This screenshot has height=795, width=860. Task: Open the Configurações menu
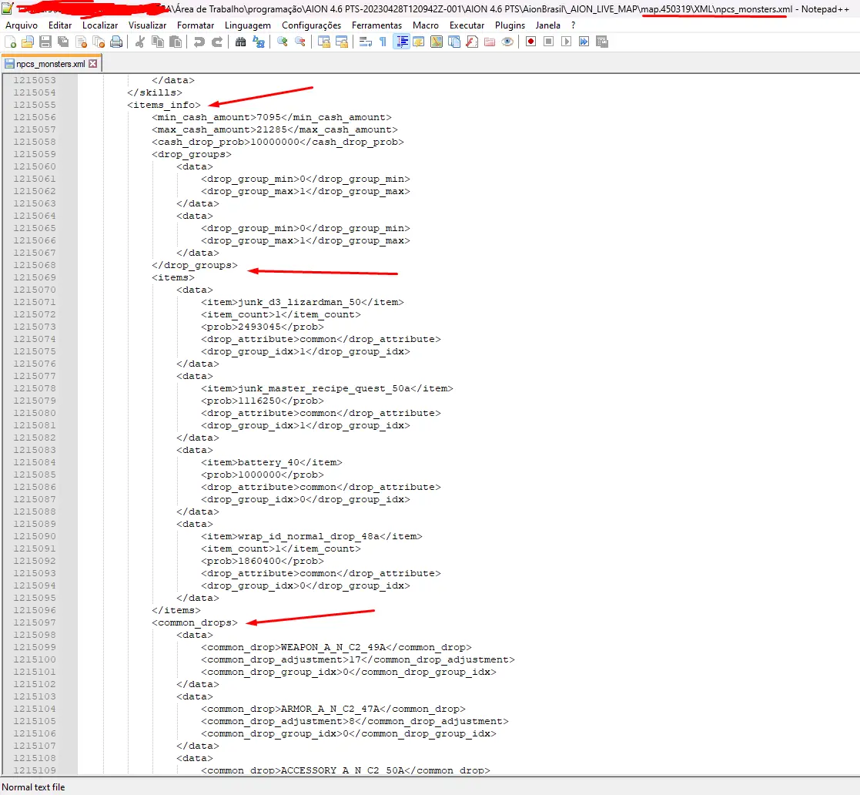pyautogui.click(x=311, y=25)
